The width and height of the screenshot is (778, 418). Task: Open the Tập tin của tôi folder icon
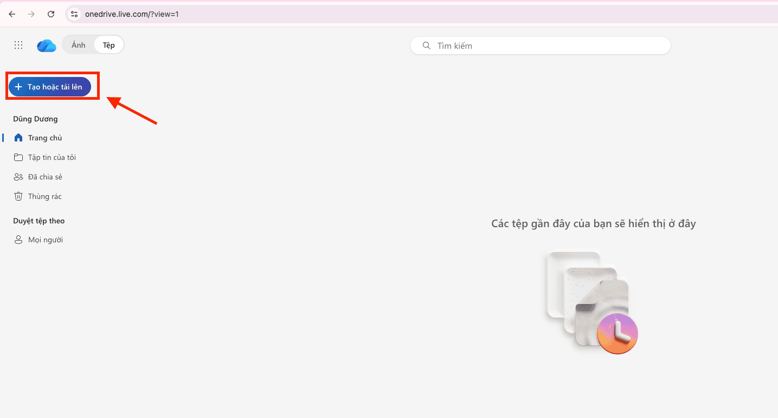(19, 157)
